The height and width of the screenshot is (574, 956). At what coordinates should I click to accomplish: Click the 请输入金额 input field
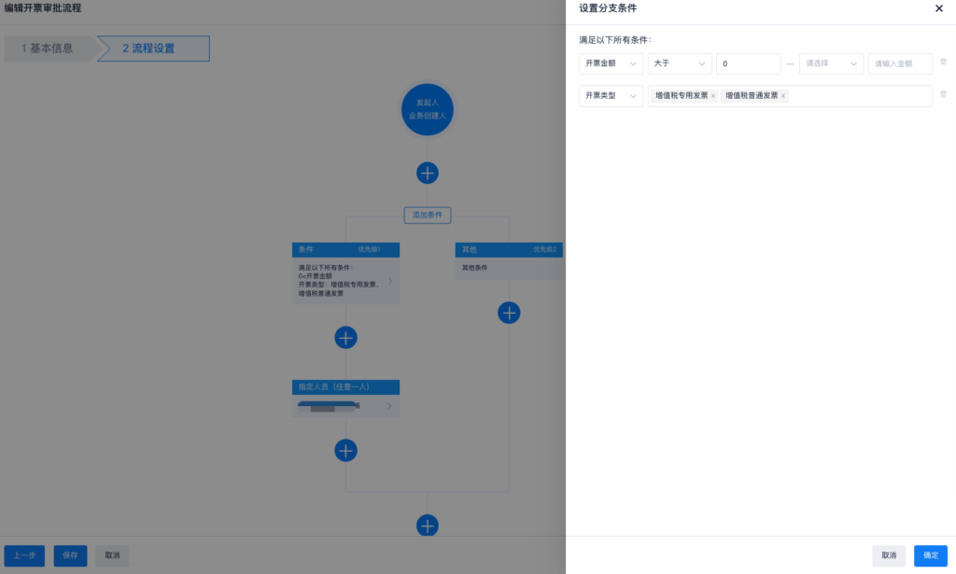click(900, 63)
